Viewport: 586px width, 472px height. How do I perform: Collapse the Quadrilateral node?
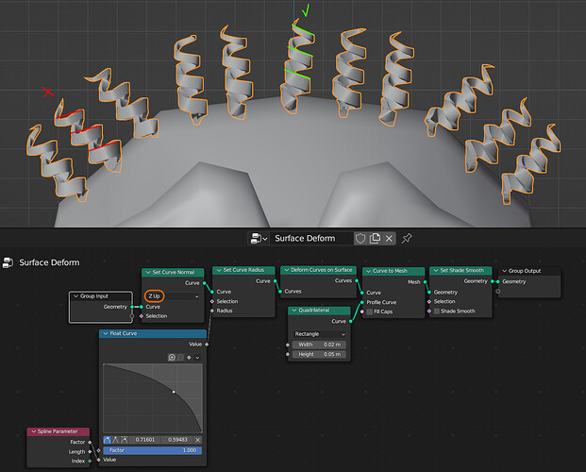294,311
